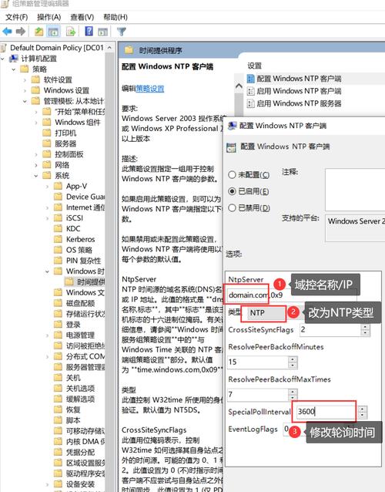Screen dimensions: 385x492
Task: Expand the Windows 设置 tree node
Action: tap(25, 91)
